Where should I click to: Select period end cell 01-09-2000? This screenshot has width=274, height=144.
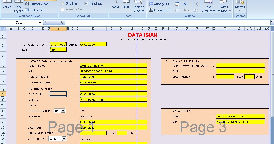click(x=93, y=45)
